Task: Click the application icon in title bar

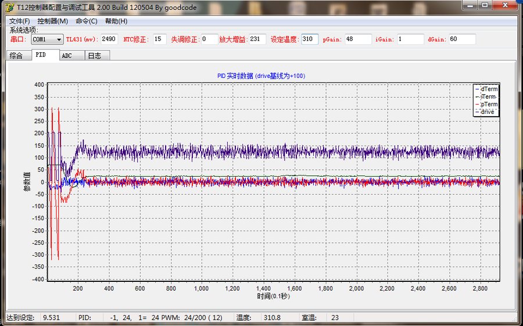Action: pos(10,7)
